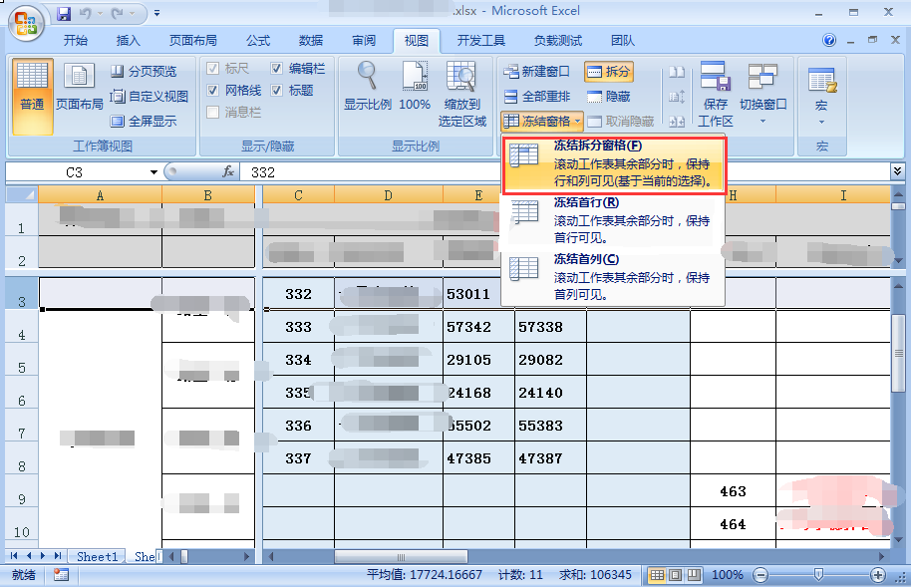Screen dimensions: 911x587
Task: Click the horizontal scrollbar thumb
Action: tap(400, 556)
